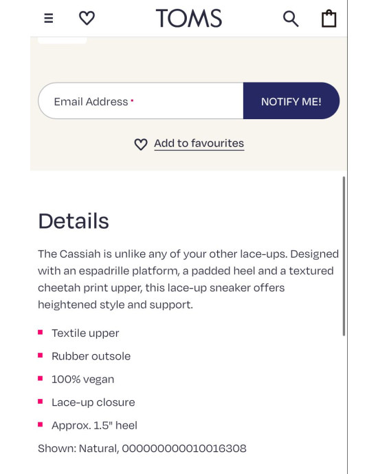Select the Approx. 1.5" heel item
The image size is (378, 474).
[x=94, y=425]
